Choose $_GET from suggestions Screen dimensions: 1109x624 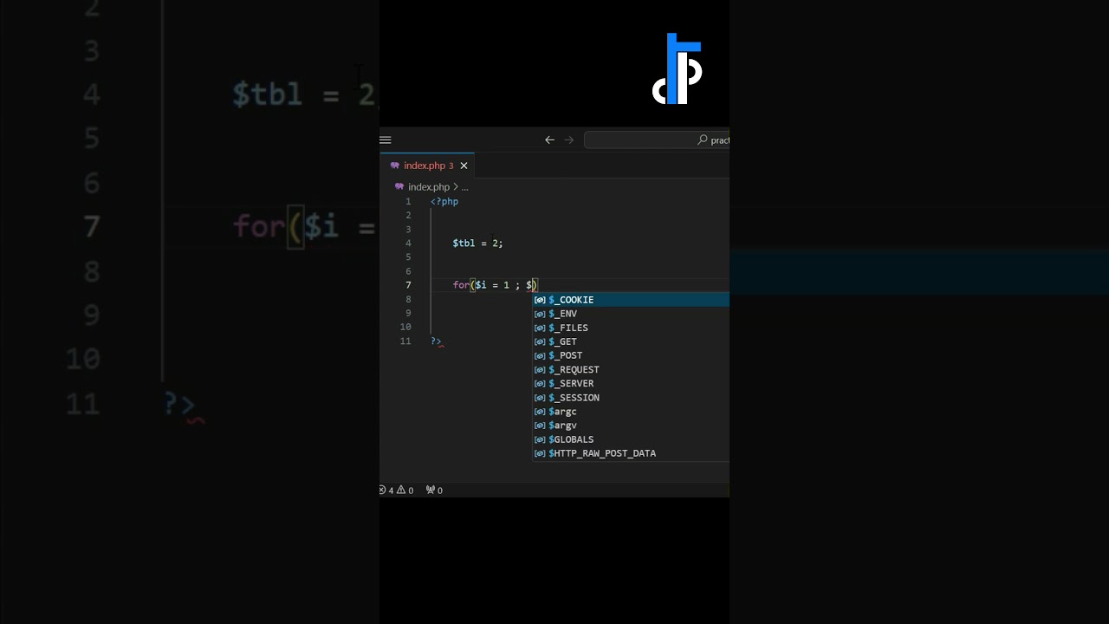631,341
